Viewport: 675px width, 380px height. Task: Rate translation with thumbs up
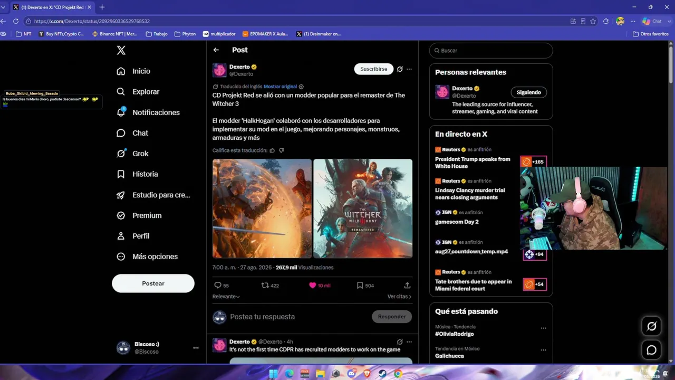tap(272, 150)
